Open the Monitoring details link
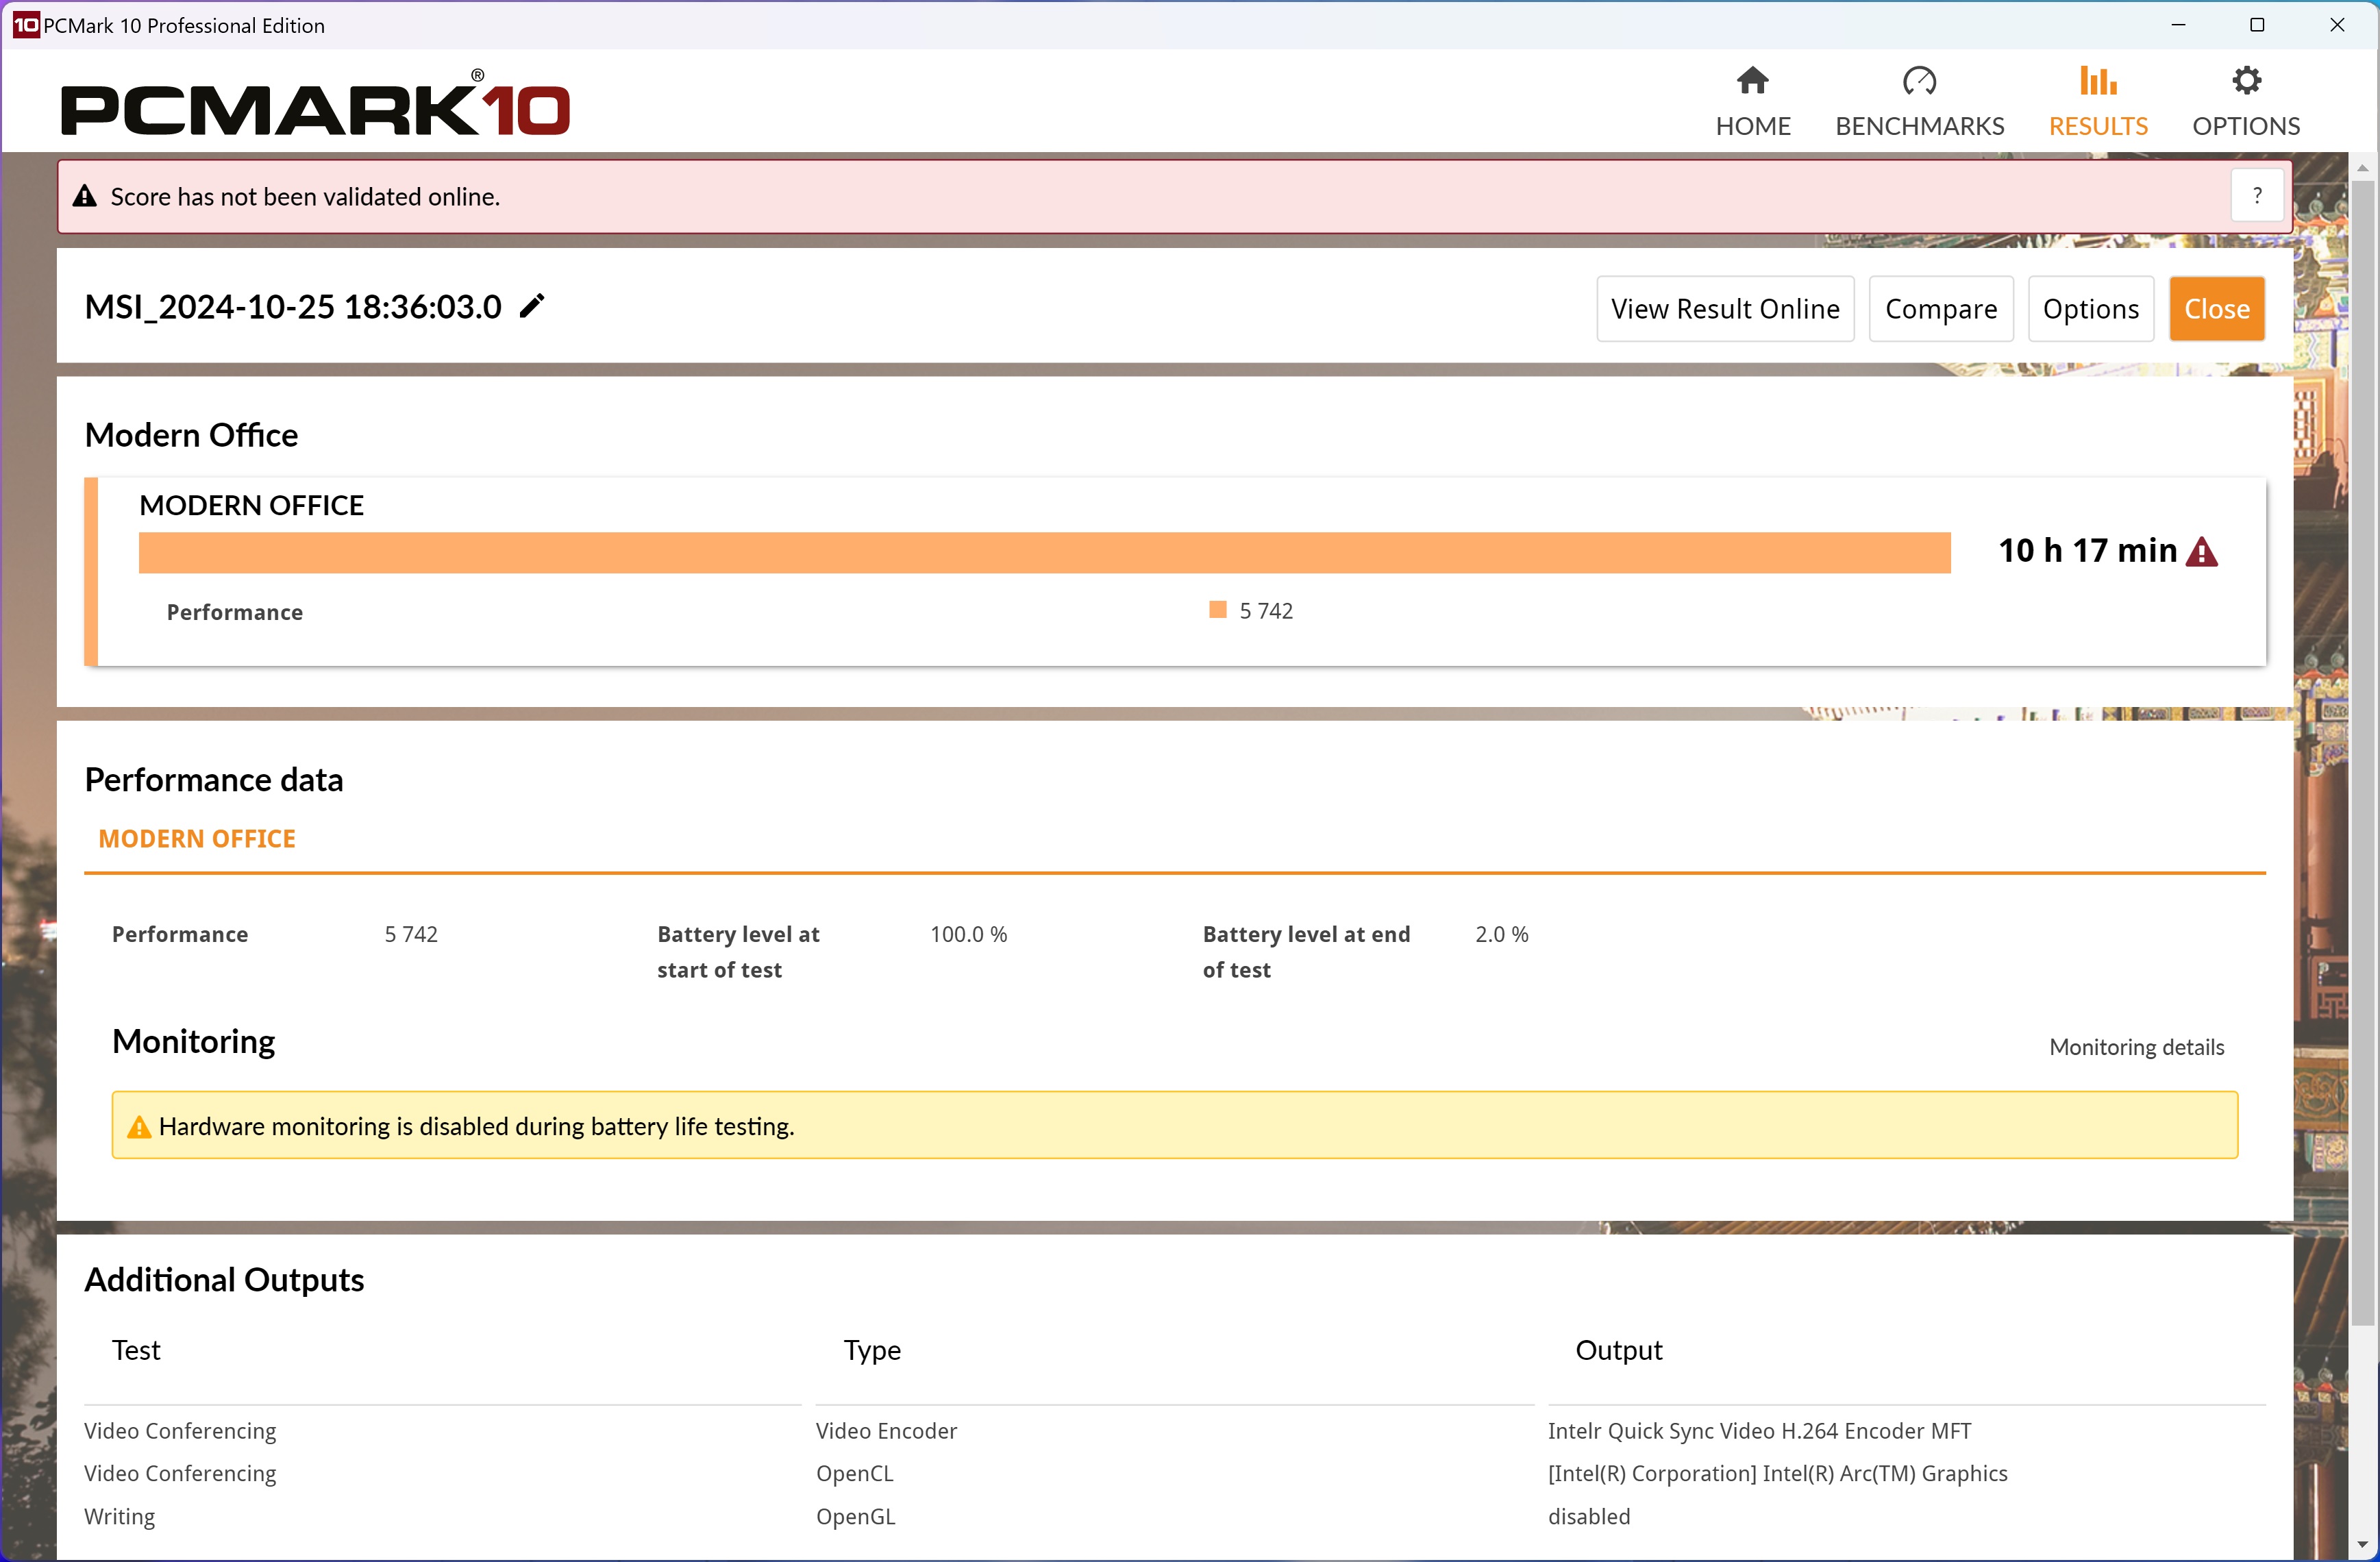This screenshot has width=2380, height=1562. [2136, 1047]
